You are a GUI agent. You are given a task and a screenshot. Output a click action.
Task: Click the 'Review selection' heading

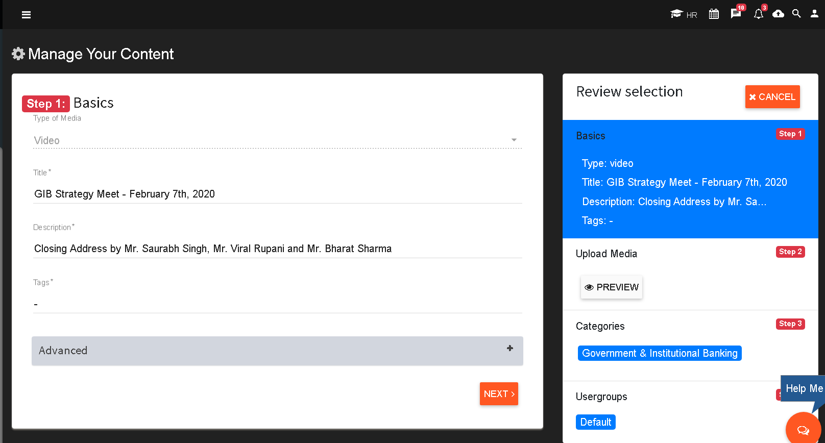[629, 91]
